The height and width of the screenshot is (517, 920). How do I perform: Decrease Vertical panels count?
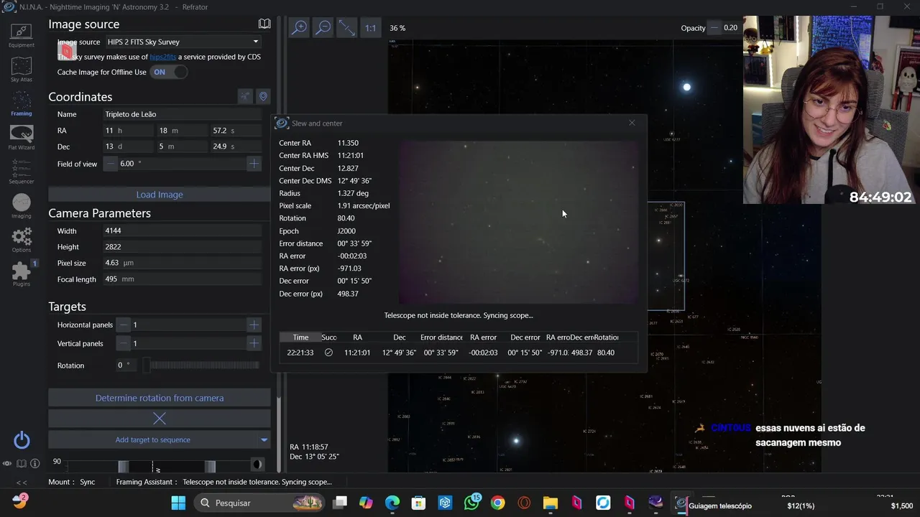(x=124, y=343)
